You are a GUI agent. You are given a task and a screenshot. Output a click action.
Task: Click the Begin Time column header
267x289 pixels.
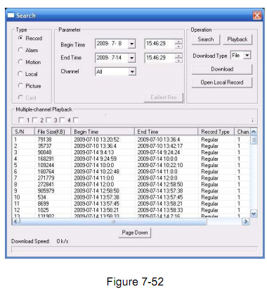(x=103, y=132)
